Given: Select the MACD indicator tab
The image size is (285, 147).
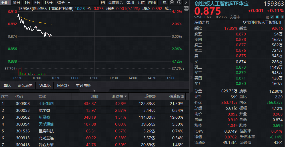Looking at the screenshot, I should tap(63, 86).
